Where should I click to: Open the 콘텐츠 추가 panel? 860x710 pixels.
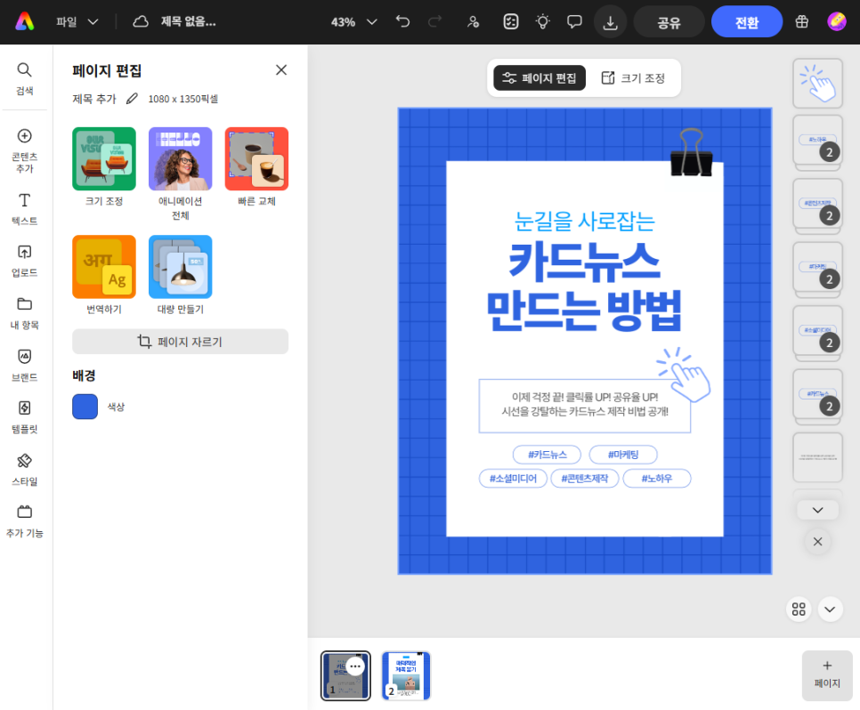[x=25, y=150]
